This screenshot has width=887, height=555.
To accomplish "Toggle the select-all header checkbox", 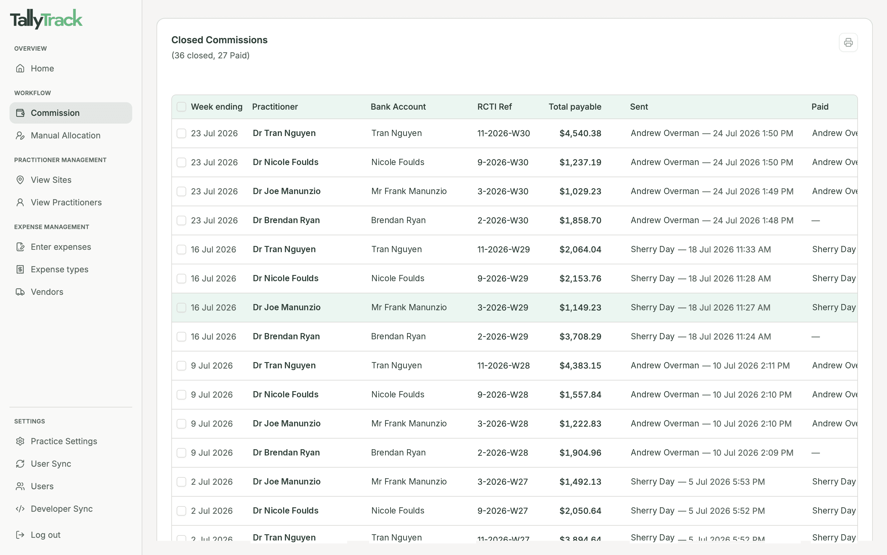I will coord(181,107).
